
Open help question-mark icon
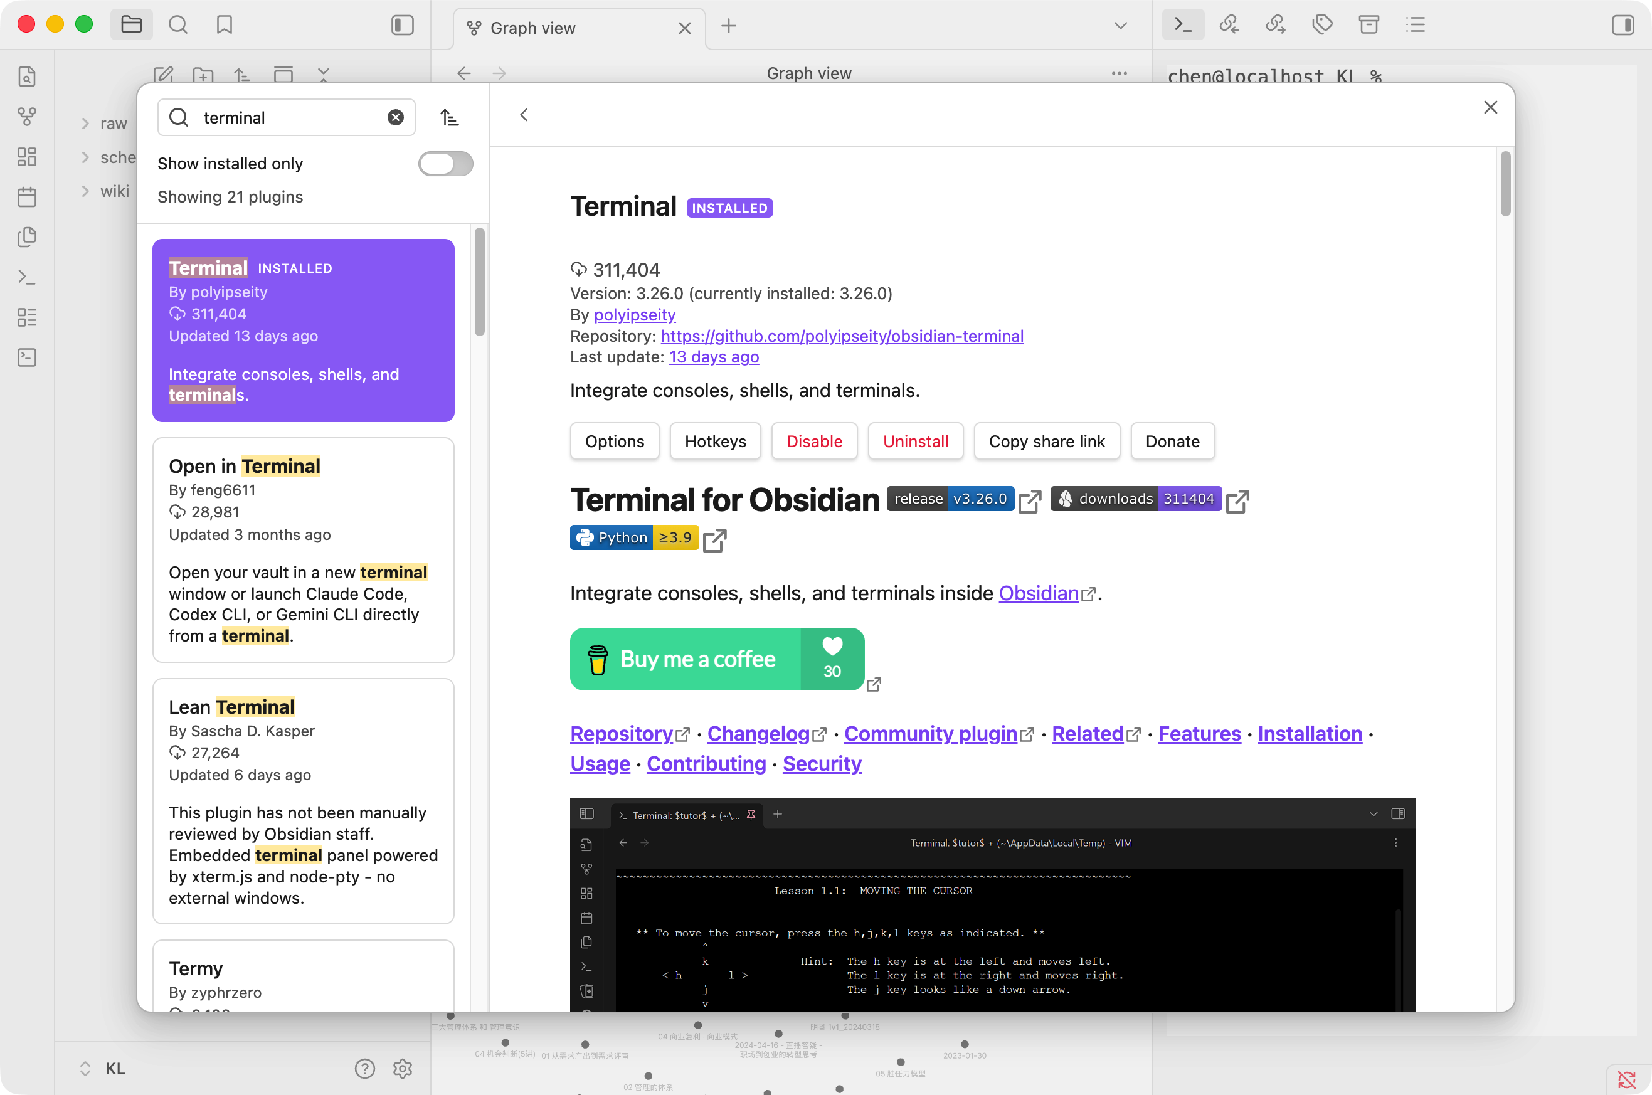pos(364,1069)
